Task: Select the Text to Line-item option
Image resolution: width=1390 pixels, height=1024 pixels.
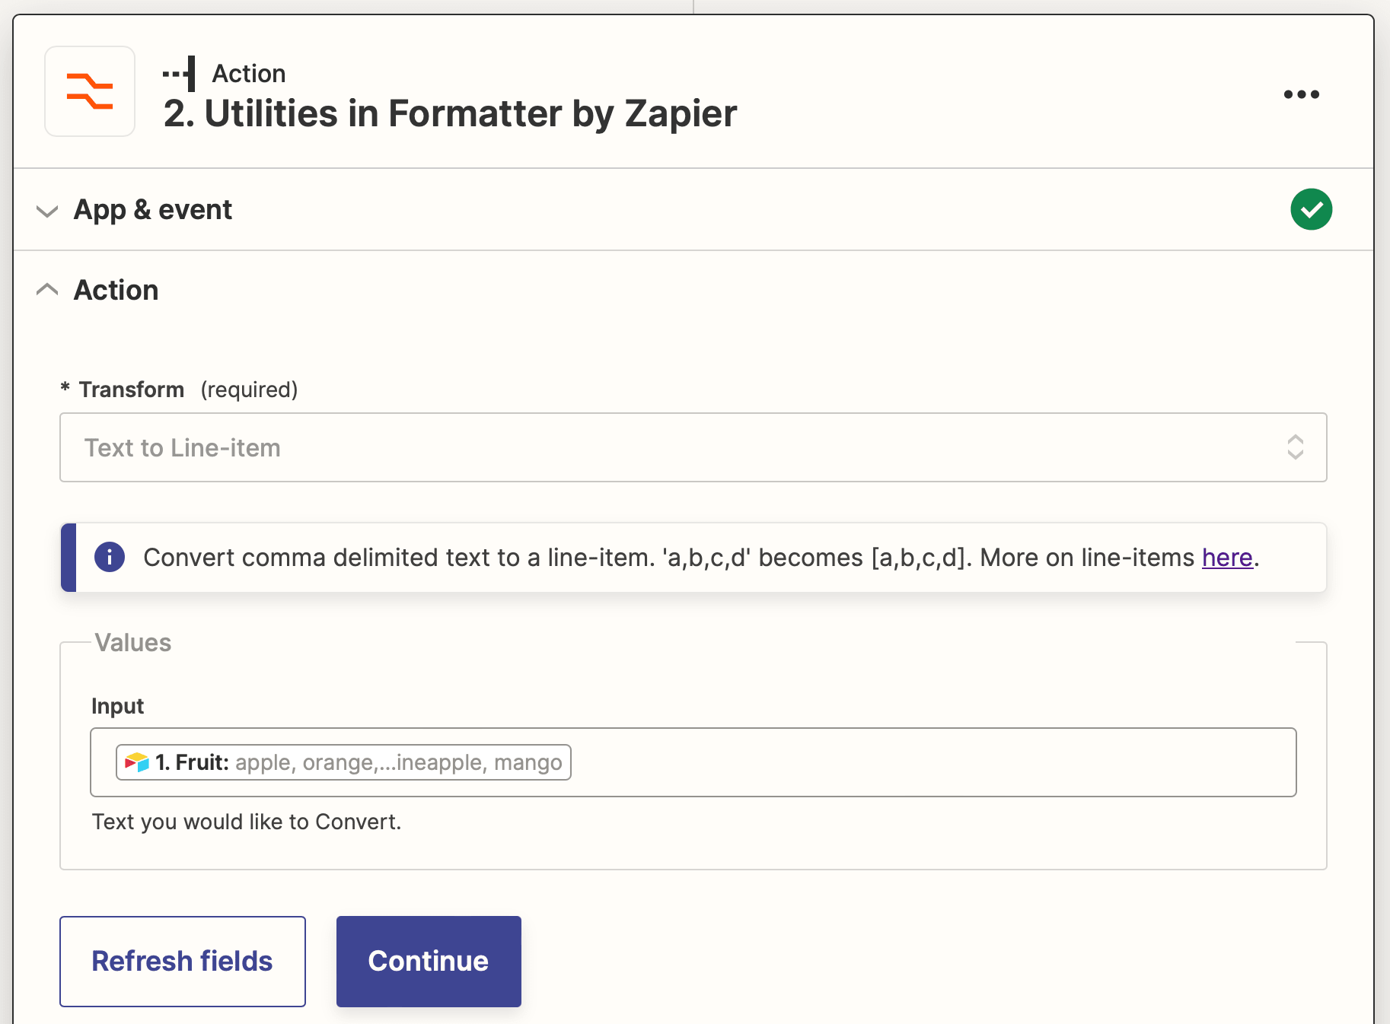Action: tap(183, 447)
